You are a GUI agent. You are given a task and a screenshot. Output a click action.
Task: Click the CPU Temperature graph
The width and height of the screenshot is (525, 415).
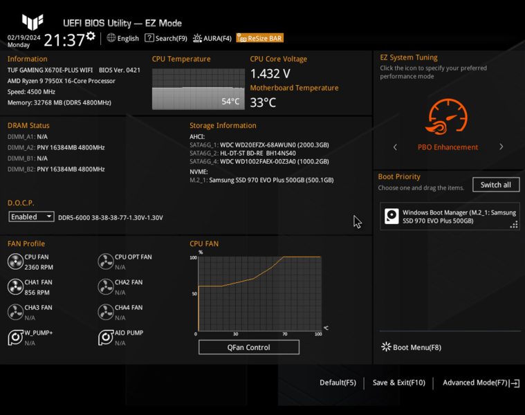(199, 89)
